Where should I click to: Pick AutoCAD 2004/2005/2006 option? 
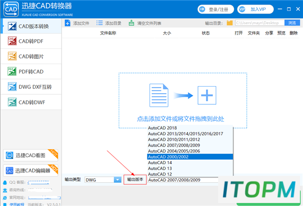(x=190, y=151)
